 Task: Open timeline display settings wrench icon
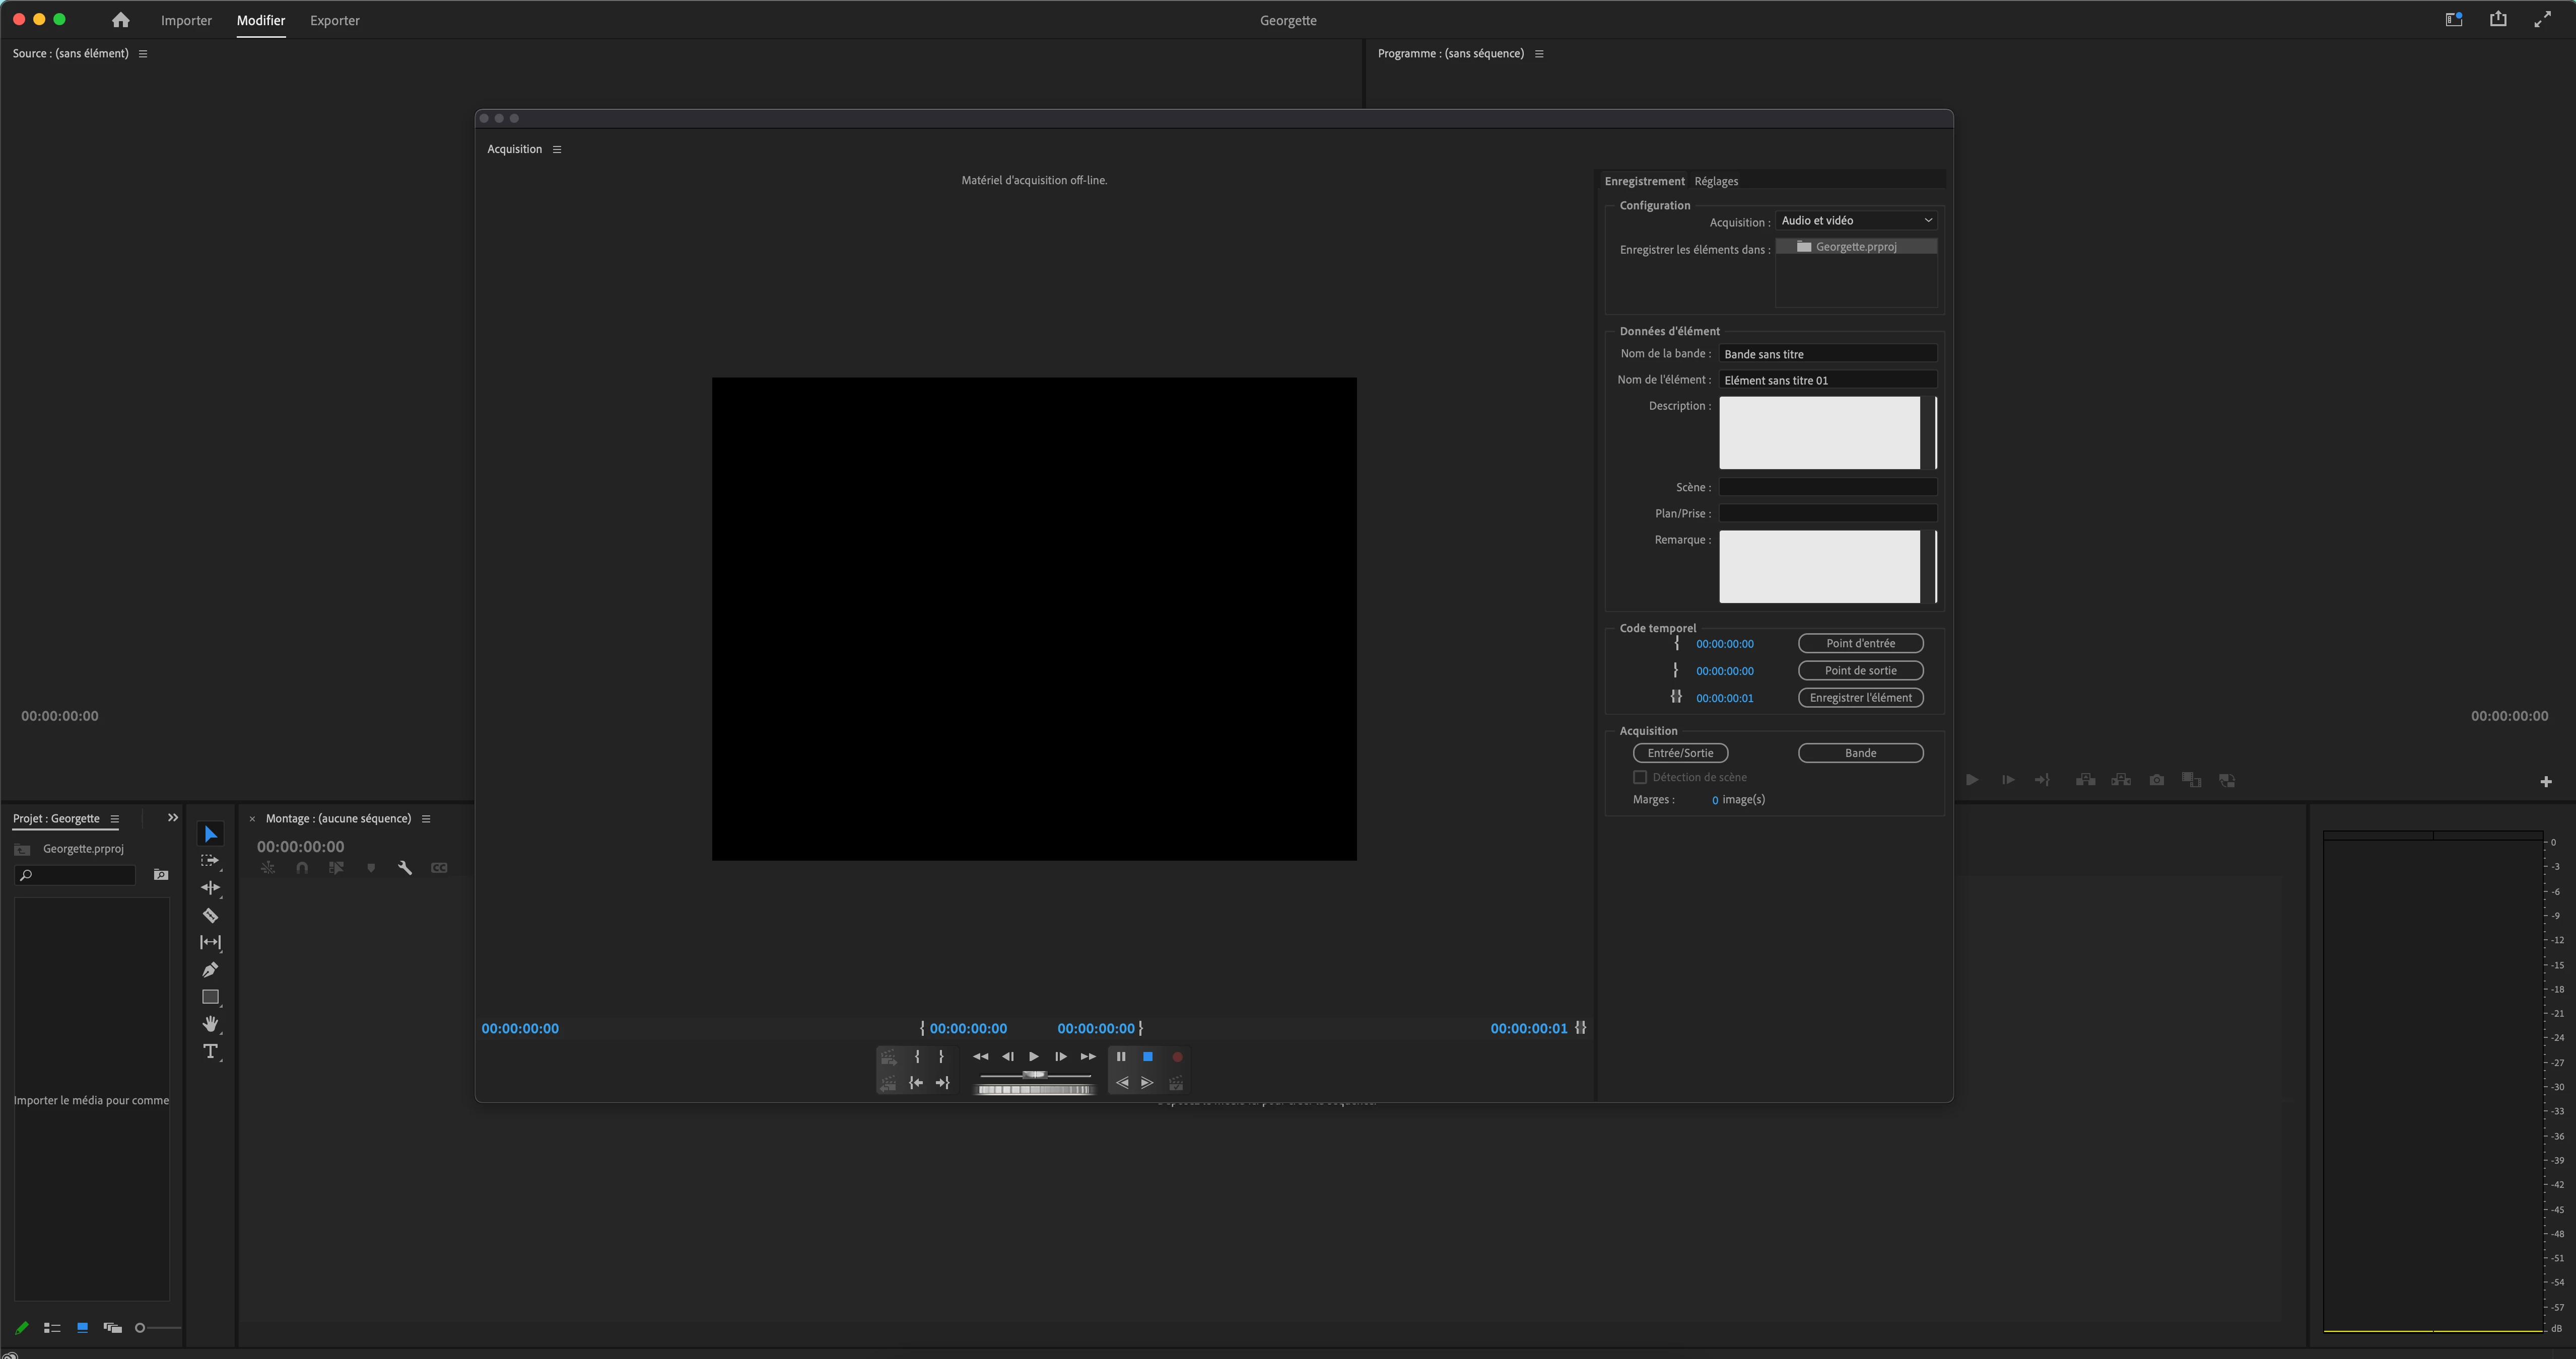click(x=404, y=868)
